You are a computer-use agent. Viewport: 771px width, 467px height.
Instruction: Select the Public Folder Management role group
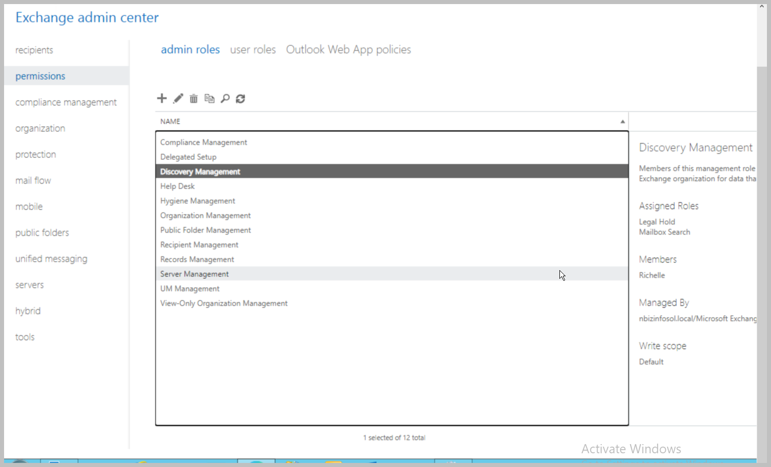(x=392, y=230)
